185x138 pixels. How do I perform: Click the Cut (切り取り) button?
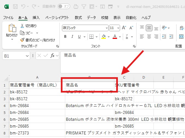click(x=29, y=26)
